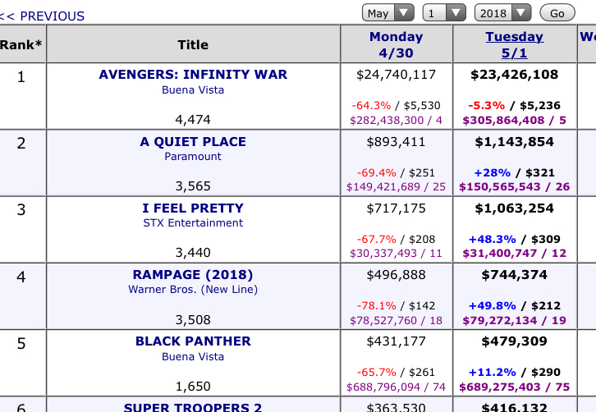This screenshot has height=412, width=596.
Task: Open the Warner Bros. (New Line) studio link
Action: tap(193, 289)
